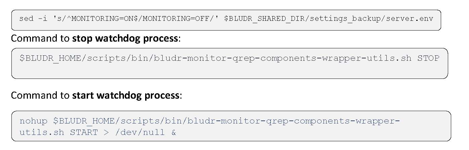Image resolution: width=469 pixels, height=150 pixels.
Task: Click the bold 'start watchdog process' text
Action: pos(126,96)
